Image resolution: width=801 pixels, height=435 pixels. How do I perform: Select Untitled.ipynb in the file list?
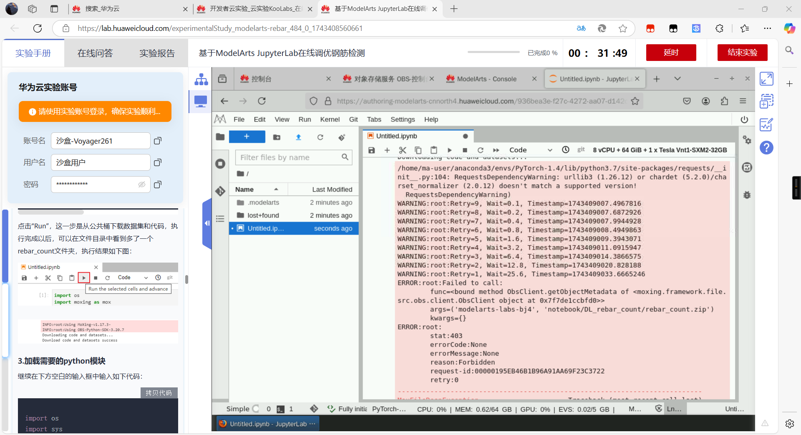[x=294, y=228]
